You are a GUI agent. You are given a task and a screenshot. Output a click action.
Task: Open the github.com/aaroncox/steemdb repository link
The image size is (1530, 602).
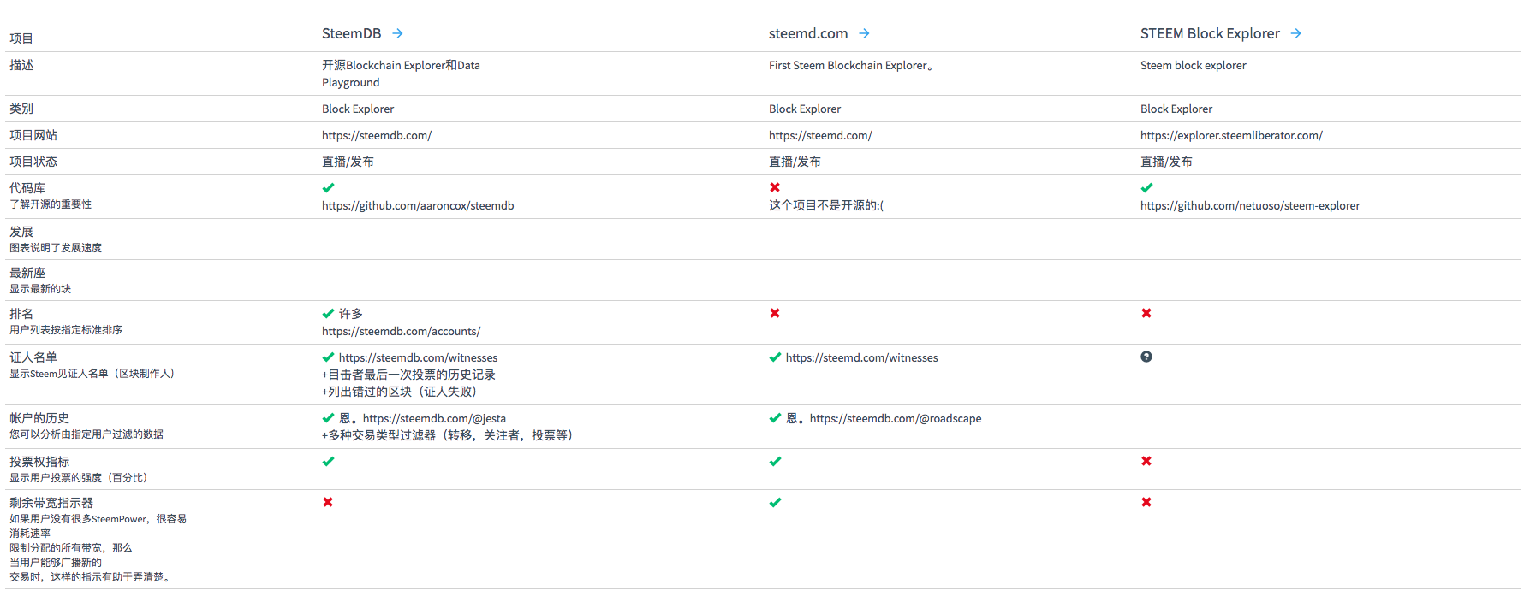point(418,205)
